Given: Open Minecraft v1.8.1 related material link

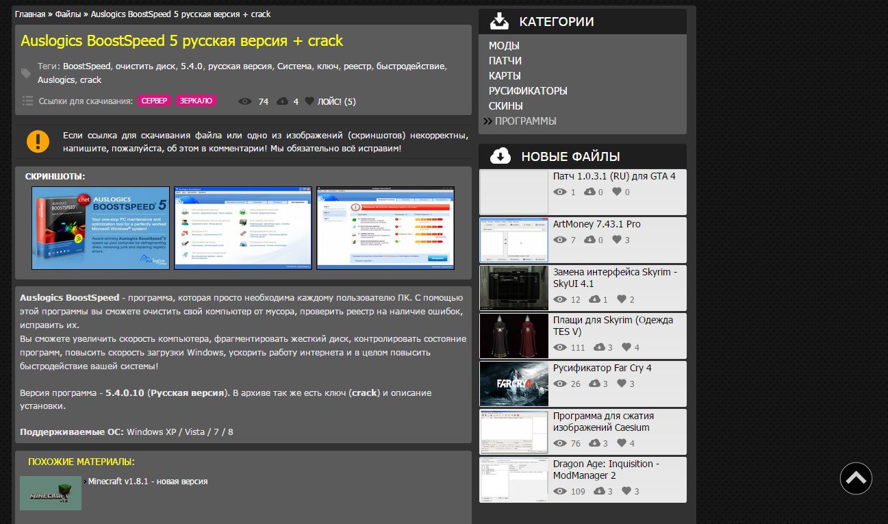Looking at the screenshot, I should click(x=148, y=482).
